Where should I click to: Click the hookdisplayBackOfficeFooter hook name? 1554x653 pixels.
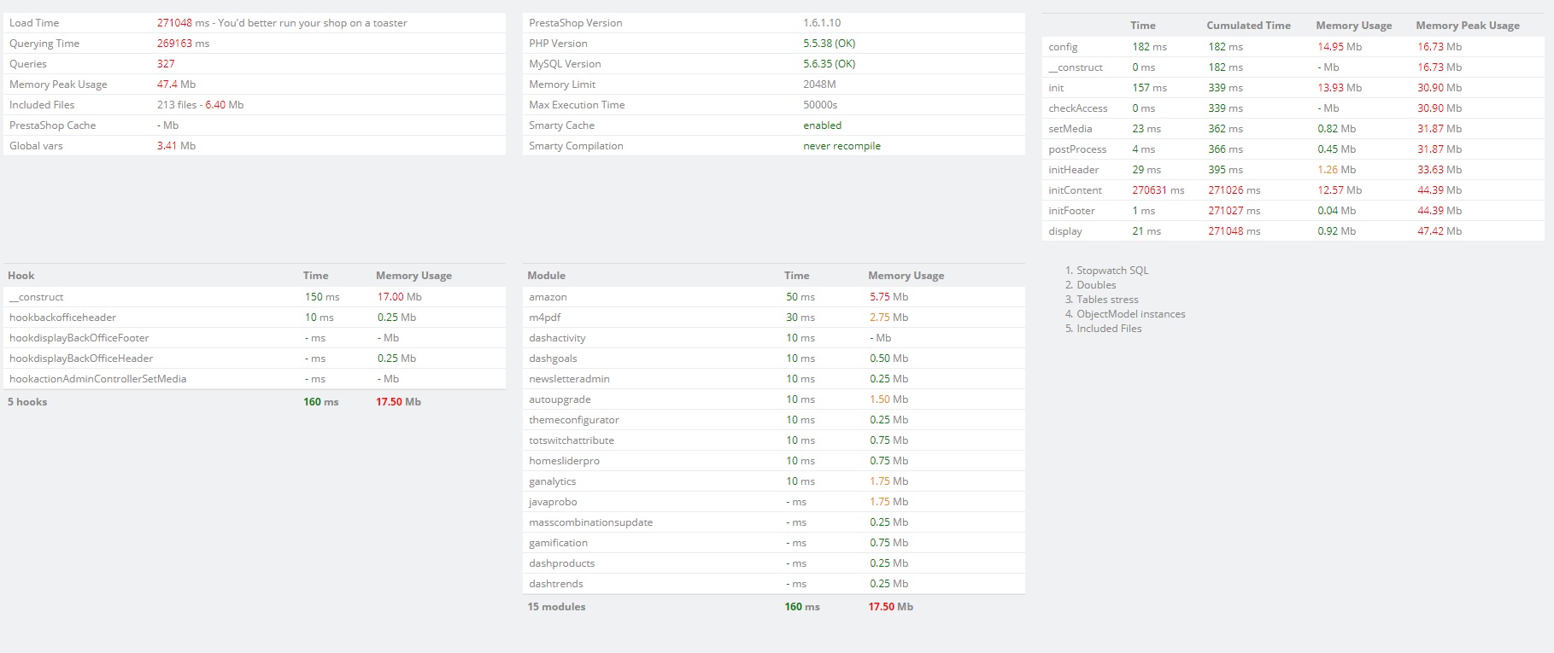(79, 338)
